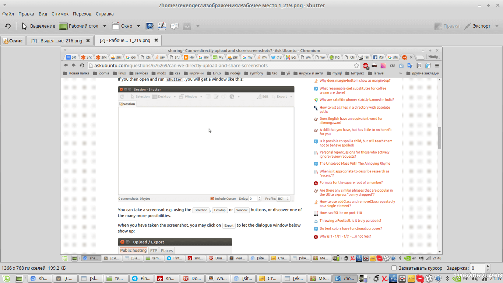Open the Bluetooth tray icon
The width and height of the screenshot is (503, 283).
tap(447, 279)
